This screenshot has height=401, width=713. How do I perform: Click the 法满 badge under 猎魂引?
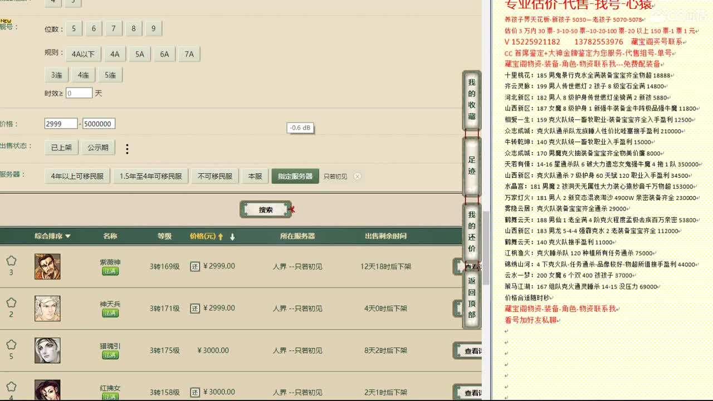(x=110, y=355)
